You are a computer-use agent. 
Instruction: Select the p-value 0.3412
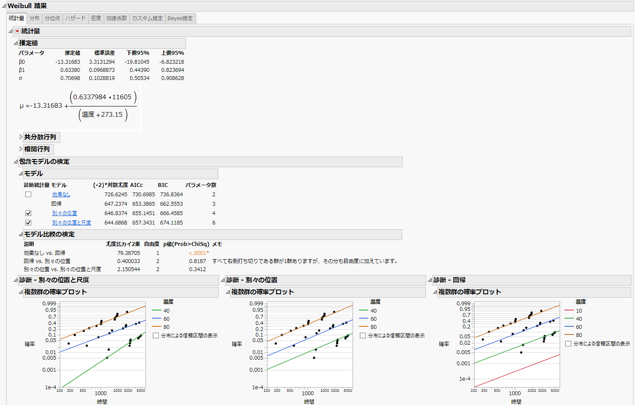click(x=198, y=269)
